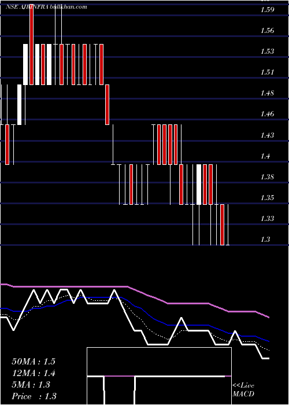The width and height of the screenshot is (289, 405).
Task: Click the 1.46 price axis label
Action: point(267,114)
